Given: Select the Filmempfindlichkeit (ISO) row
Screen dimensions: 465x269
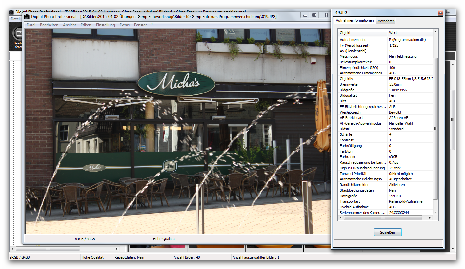Looking at the screenshot, I should tap(385, 68).
